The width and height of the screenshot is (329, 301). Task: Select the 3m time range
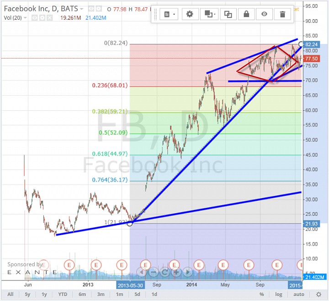coord(101,294)
